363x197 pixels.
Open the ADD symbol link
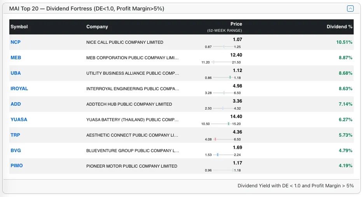pos(16,104)
